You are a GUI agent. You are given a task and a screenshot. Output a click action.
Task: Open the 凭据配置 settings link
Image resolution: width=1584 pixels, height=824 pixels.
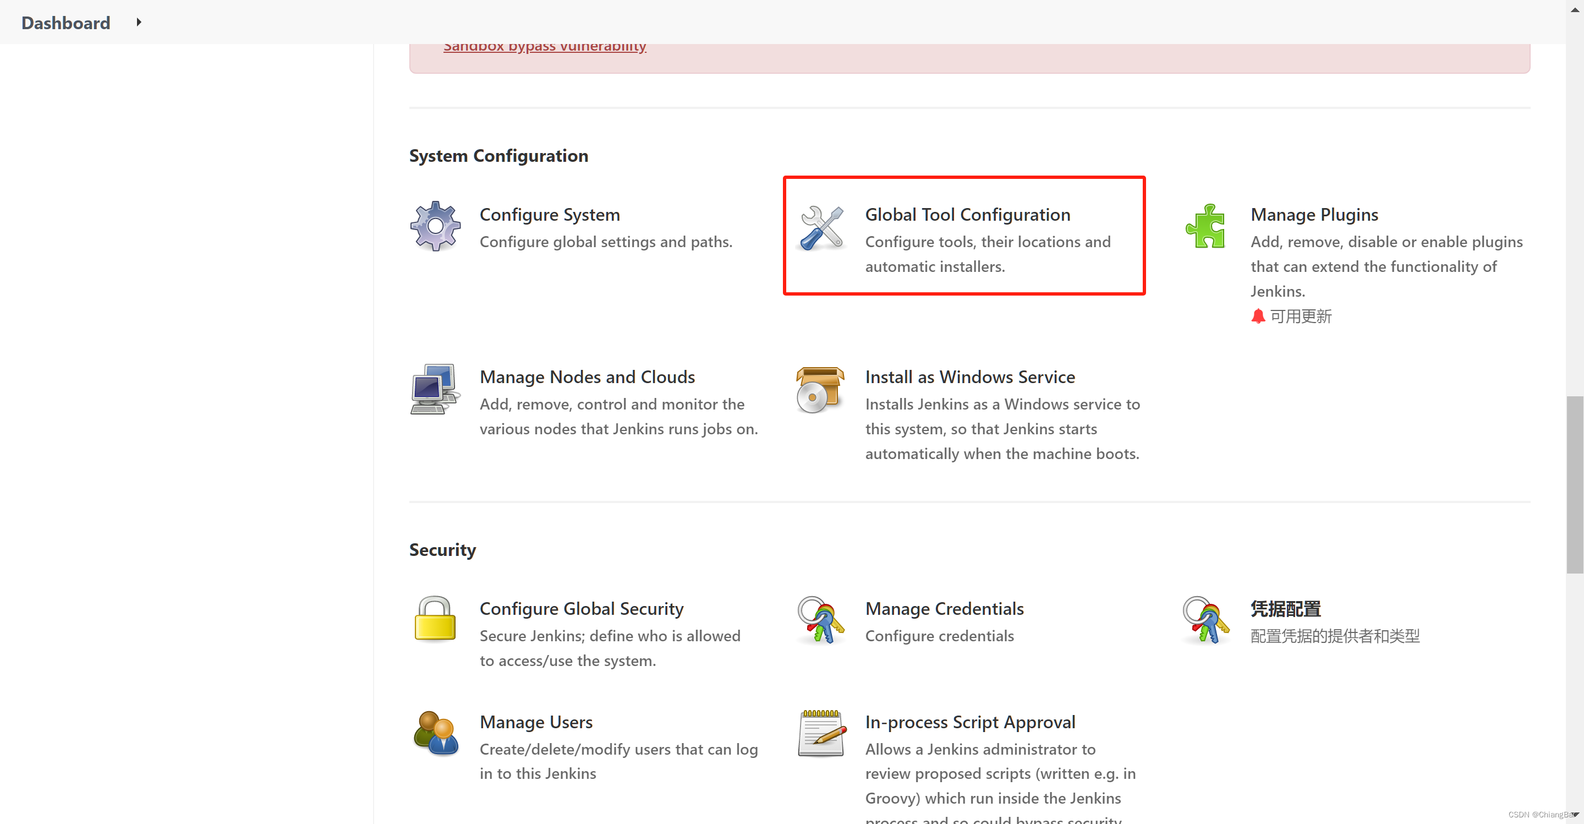point(1286,609)
